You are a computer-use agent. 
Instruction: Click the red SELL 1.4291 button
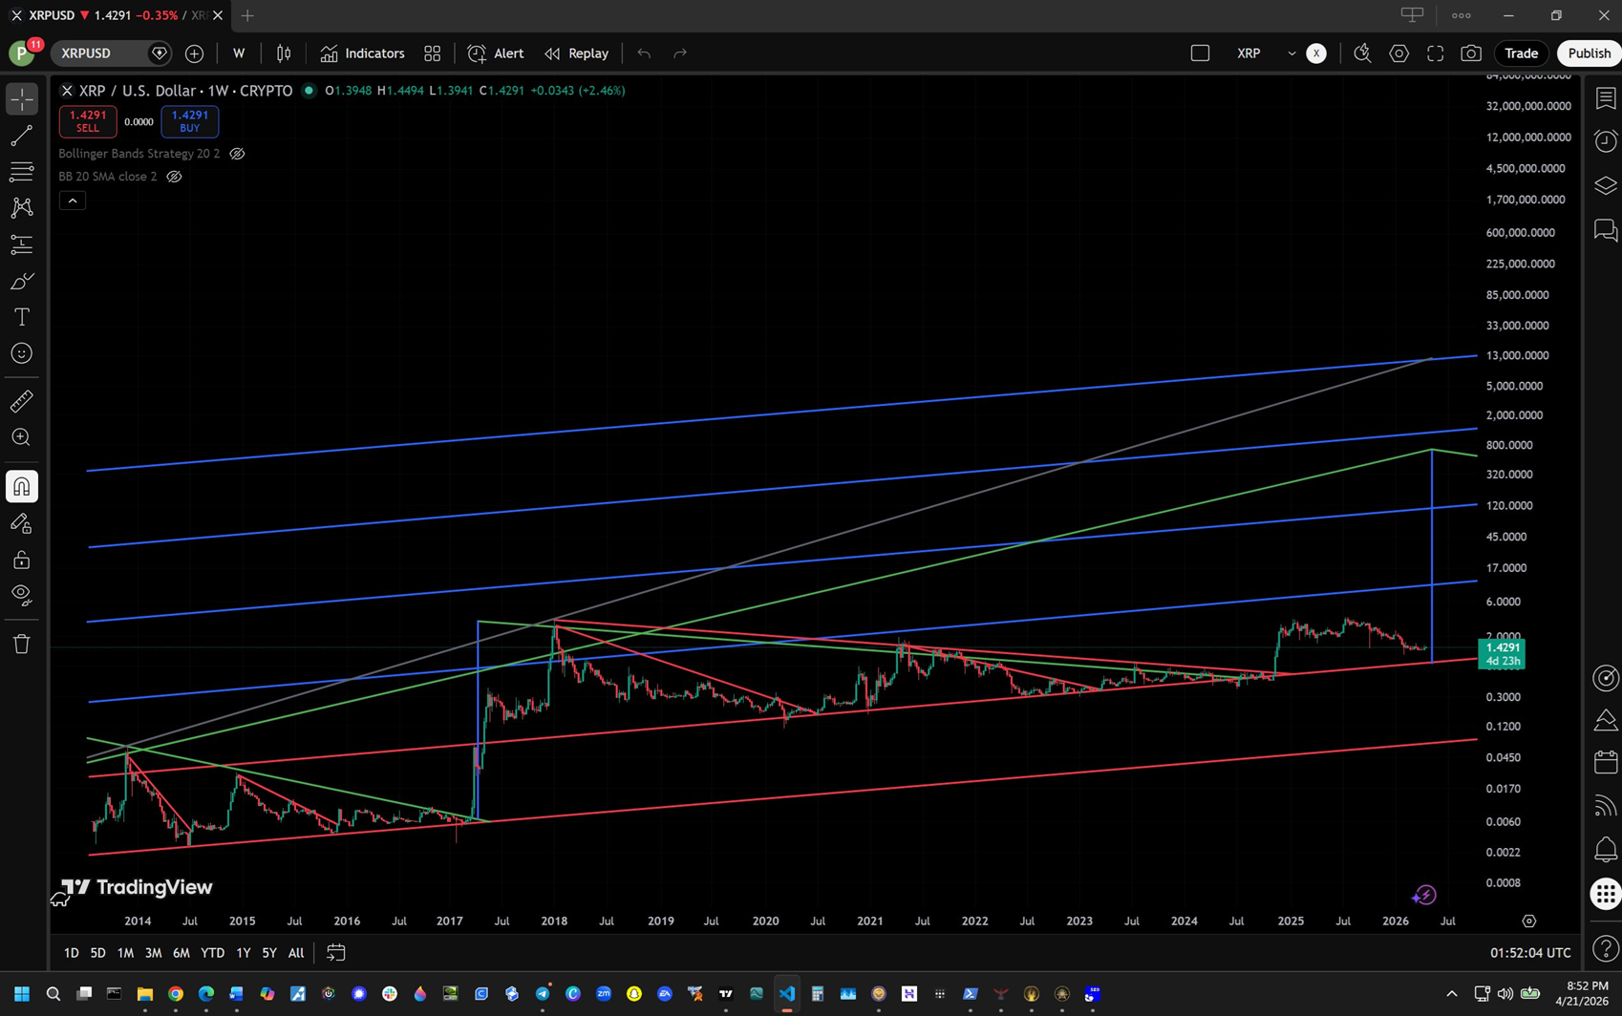[88, 121]
